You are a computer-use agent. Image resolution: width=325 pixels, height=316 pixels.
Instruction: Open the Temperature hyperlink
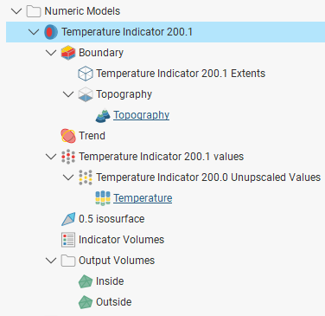[x=143, y=198]
